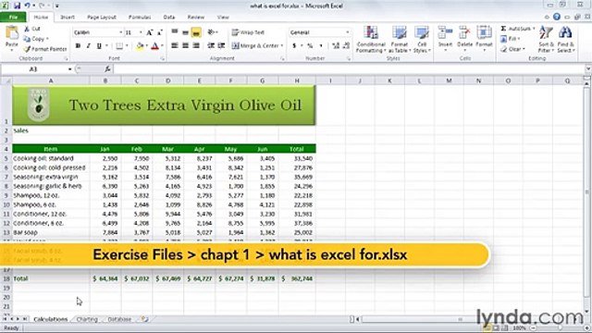This screenshot has width=592, height=333.
Task: Click Wrap Text
Action: (x=248, y=32)
